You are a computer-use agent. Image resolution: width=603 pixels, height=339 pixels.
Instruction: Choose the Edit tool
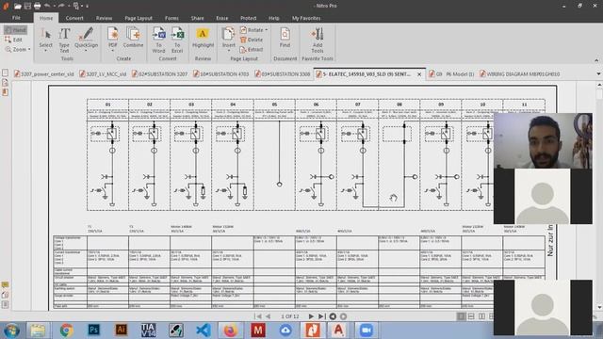(x=14, y=40)
